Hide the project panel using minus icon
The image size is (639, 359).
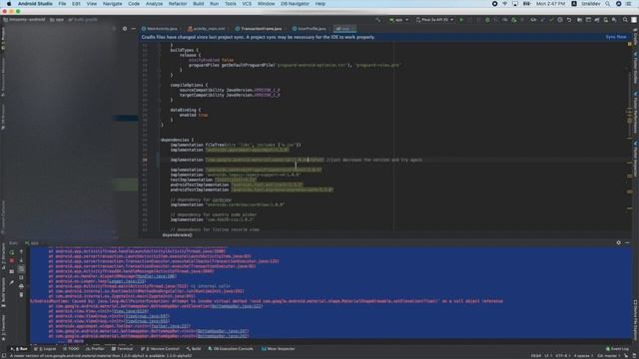click(x=133, y=29)
